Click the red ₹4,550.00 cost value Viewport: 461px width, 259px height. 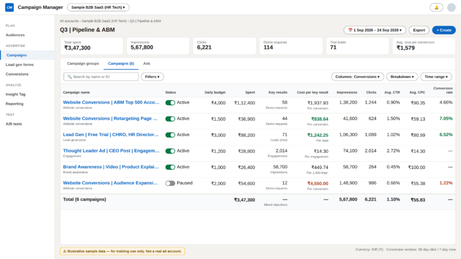point(318,183)
